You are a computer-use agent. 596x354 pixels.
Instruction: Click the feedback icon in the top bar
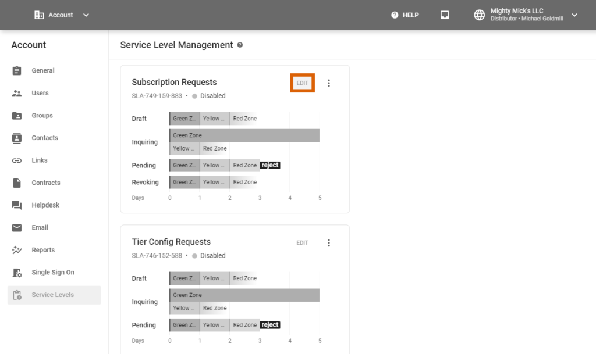tap(445, 15)
